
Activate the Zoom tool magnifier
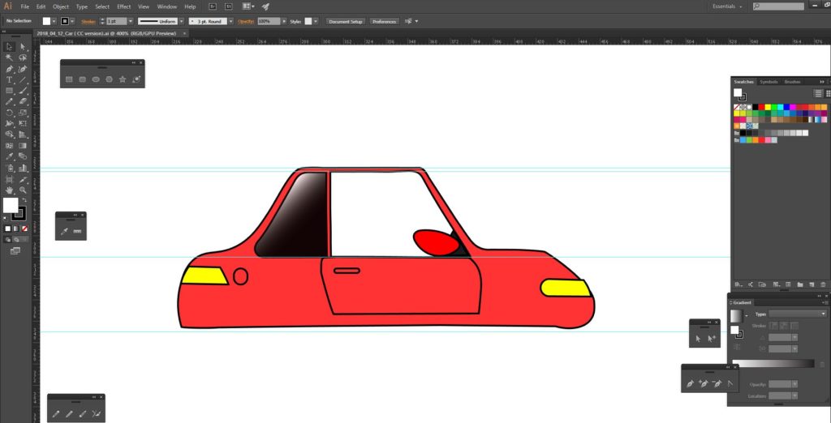[24, 190]
